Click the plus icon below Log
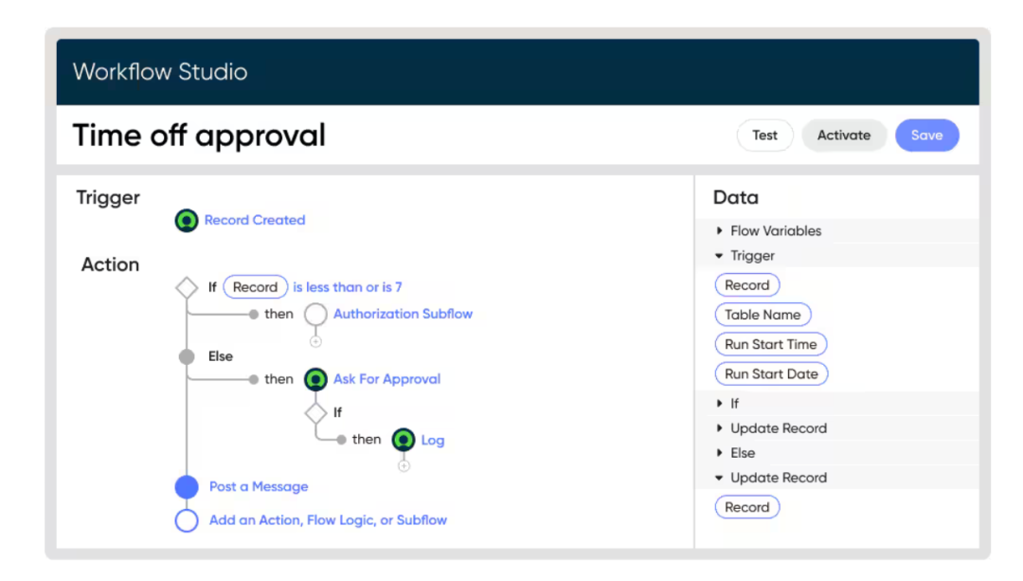Image resolution: width=1023 pixels, height=581 pixels. (404, 466)
